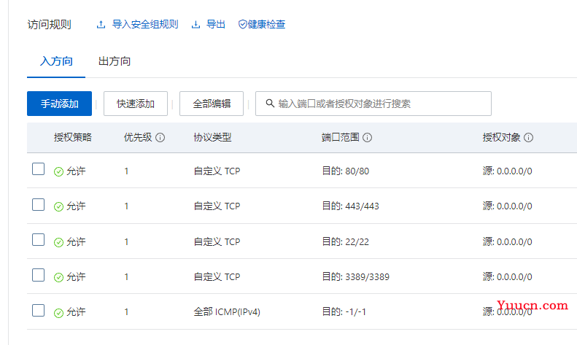Click priority value 1 in the ICMP row
The image size is (577, 345).
tap(126, 312)
